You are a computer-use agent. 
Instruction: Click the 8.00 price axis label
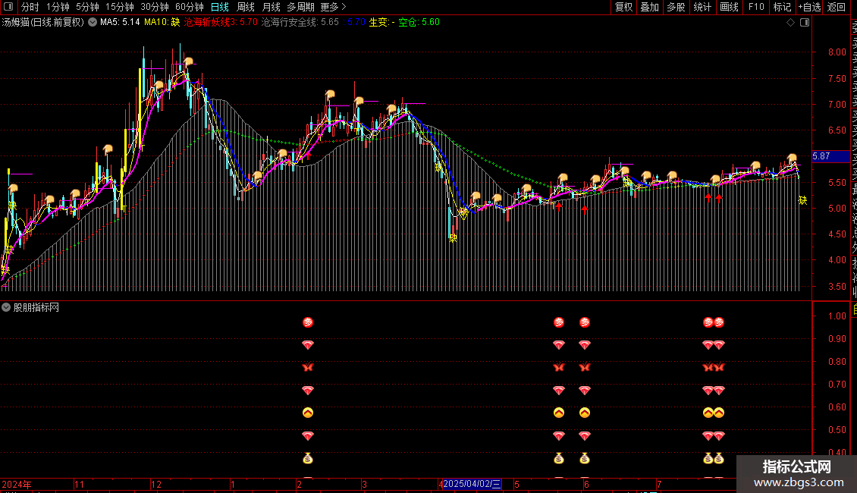(837, 52)
